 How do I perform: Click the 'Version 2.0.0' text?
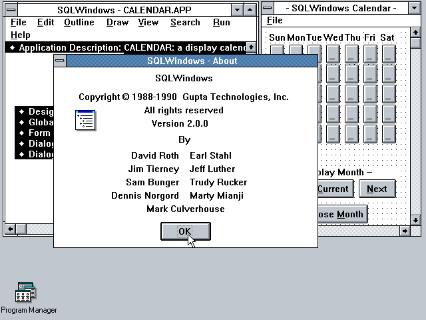(x=180, y=123)
